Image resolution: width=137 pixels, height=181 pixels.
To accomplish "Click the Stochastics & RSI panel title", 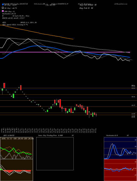I will click(x=117, y=135).
